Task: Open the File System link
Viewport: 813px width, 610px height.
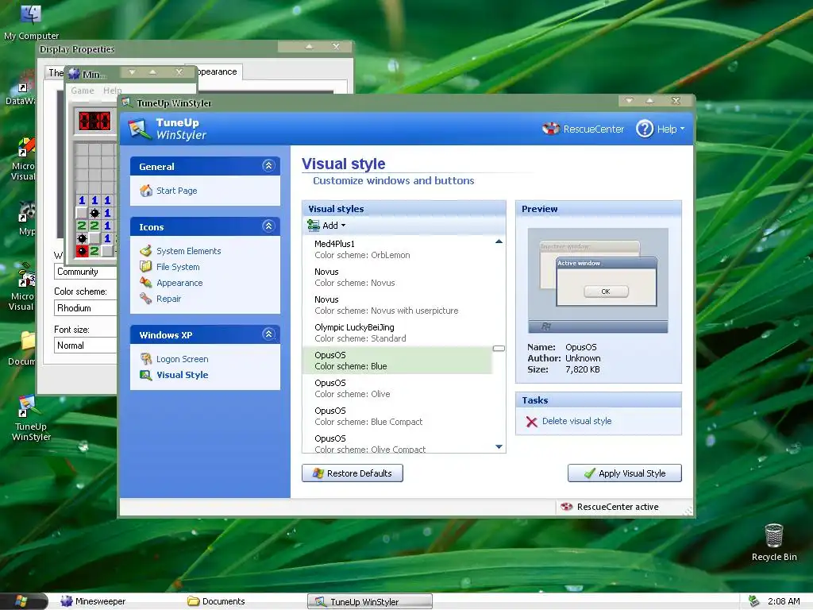Action: (x=178, y=267)
